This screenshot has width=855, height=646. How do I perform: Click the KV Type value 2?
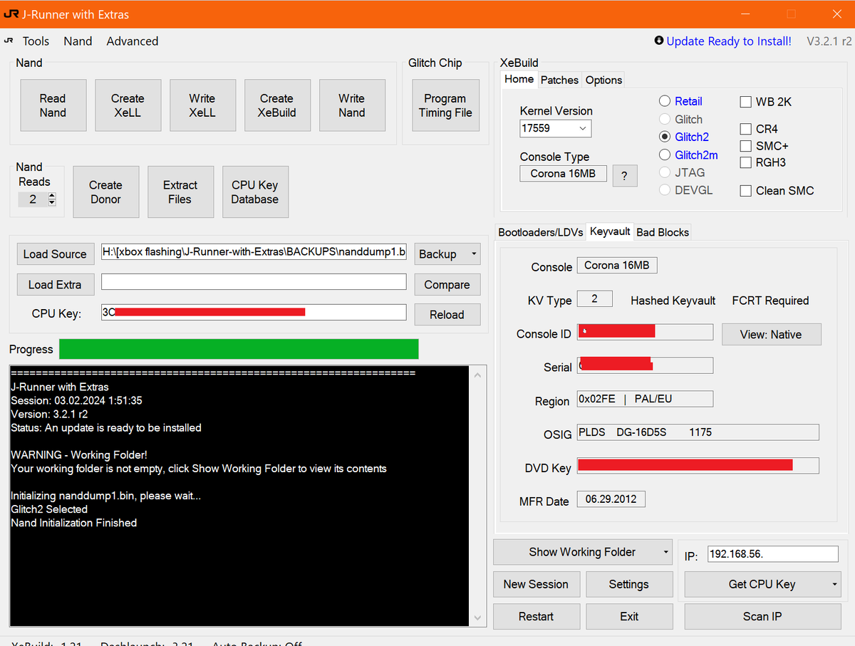pyautogui.click(x=594, y=298)
